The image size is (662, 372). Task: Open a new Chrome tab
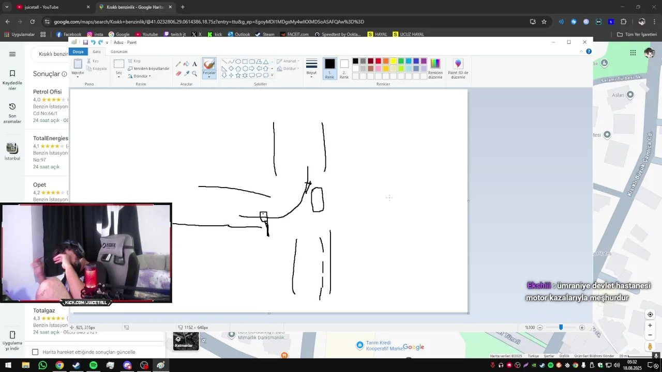pyautogui.click(x=183, y=7)
